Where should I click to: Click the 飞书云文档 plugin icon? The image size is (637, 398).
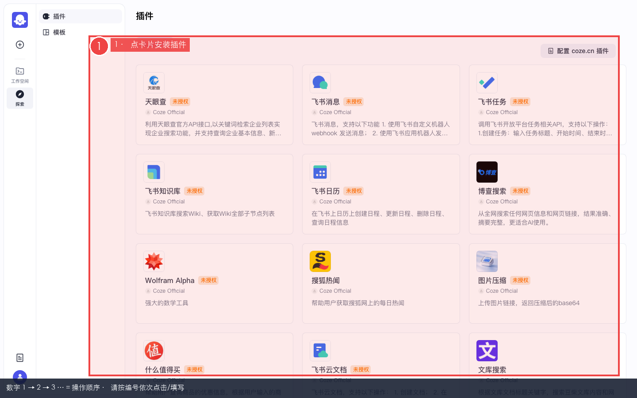coord(320,351)
